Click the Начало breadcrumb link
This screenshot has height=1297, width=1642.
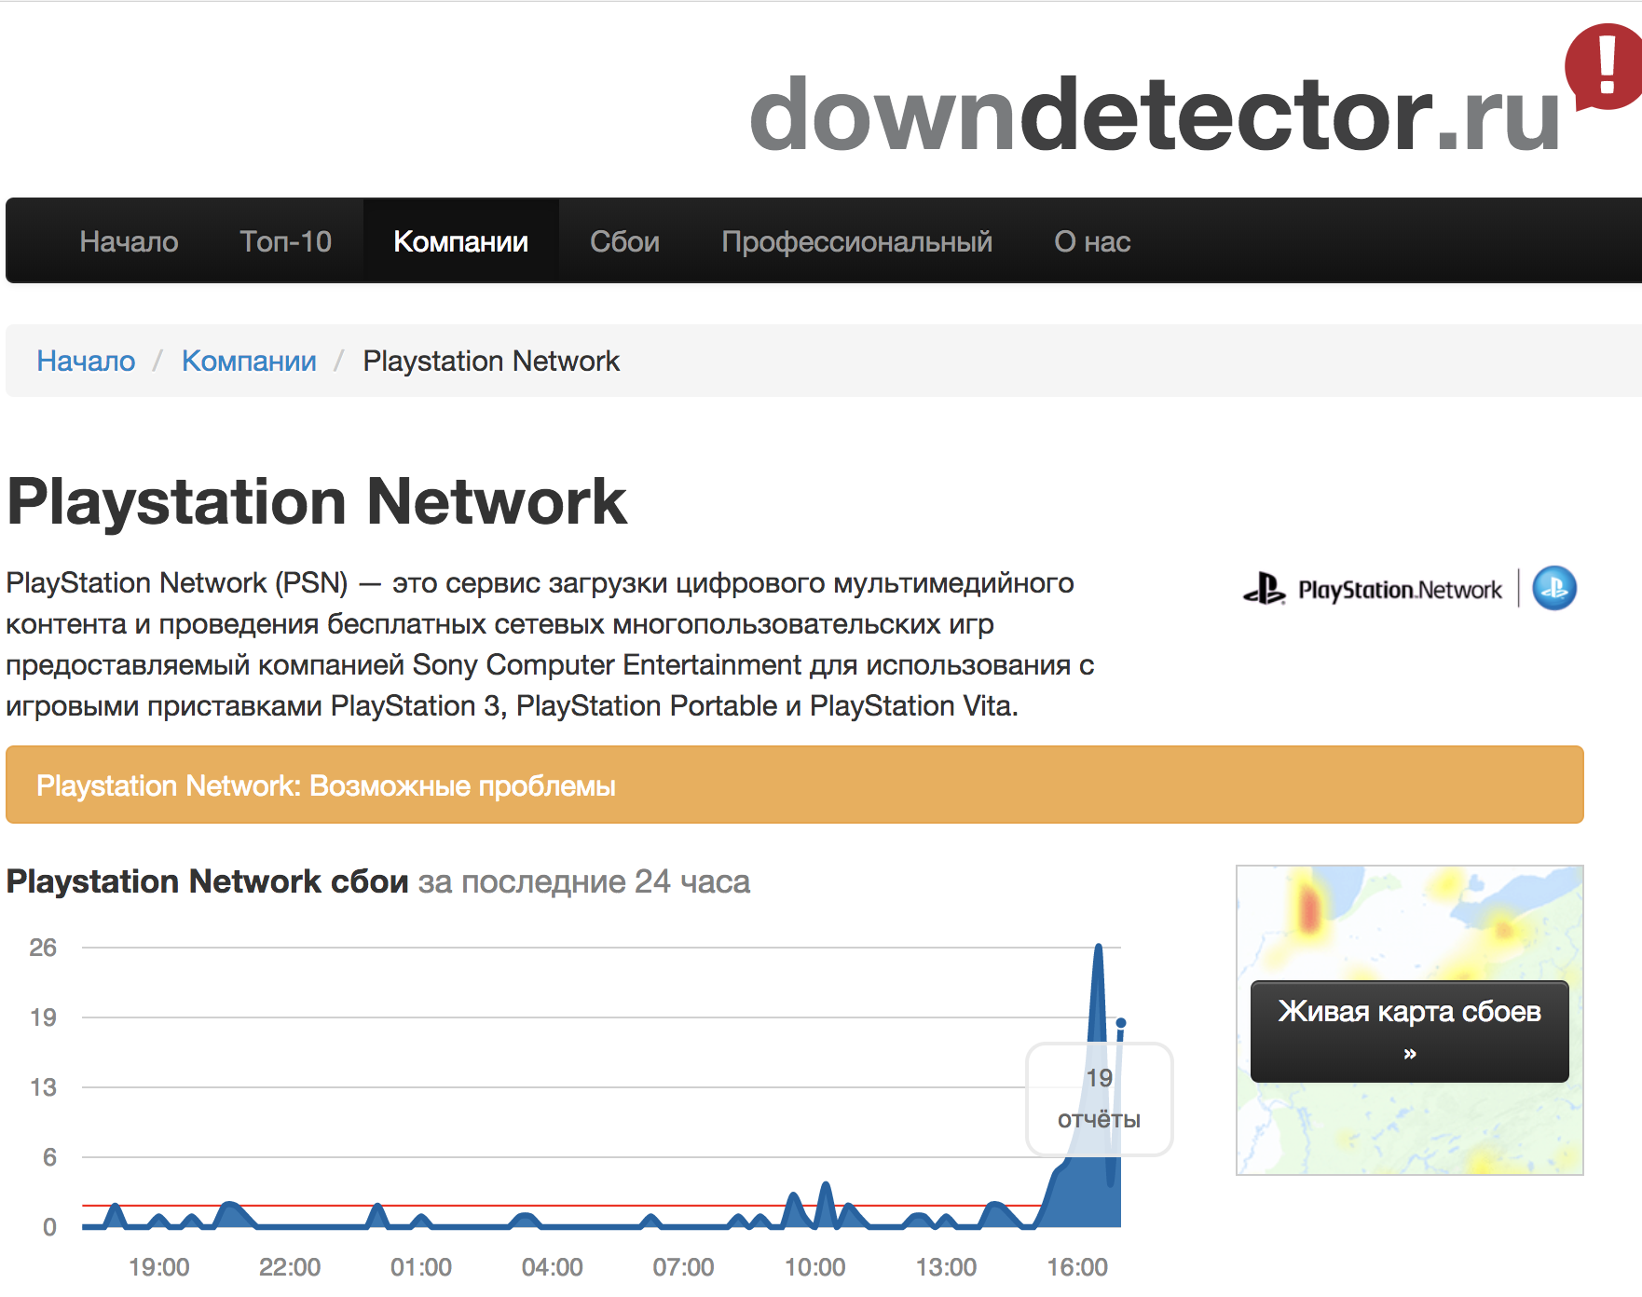pyautogui.click(x=86, y=361)
